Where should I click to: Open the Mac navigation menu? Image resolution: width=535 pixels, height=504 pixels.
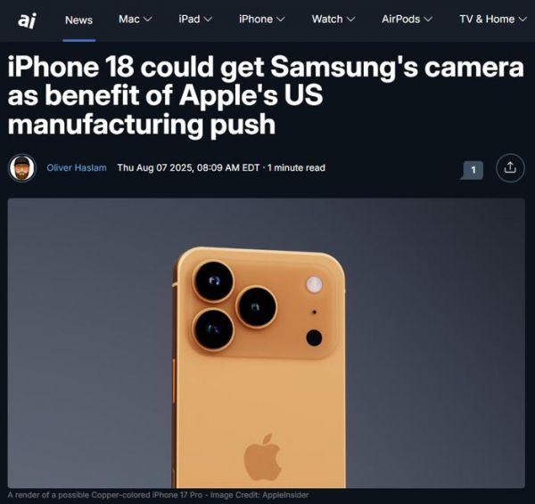136,19
